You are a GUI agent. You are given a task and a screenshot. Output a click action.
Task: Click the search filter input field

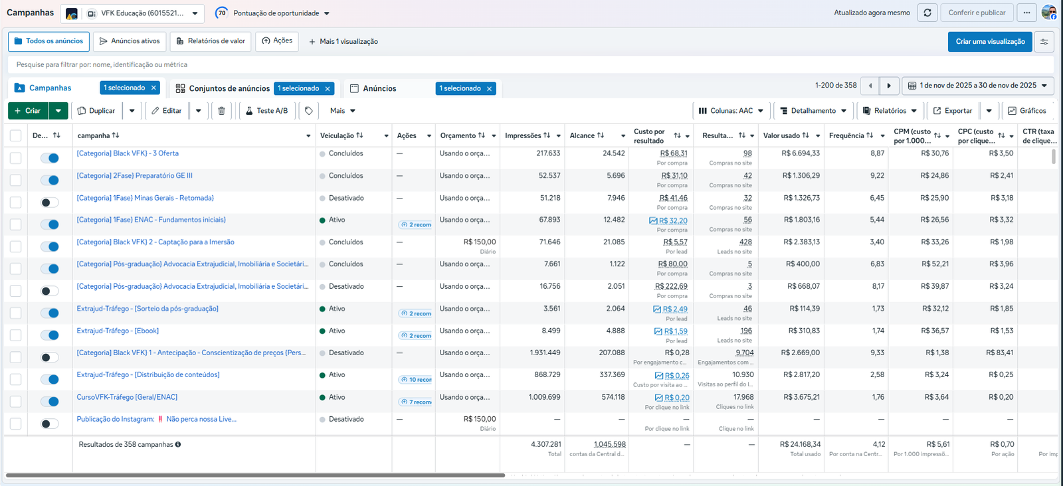530,64
